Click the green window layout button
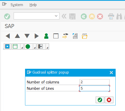The width and height of the screenshot is (125, 111). coord(16,47)
